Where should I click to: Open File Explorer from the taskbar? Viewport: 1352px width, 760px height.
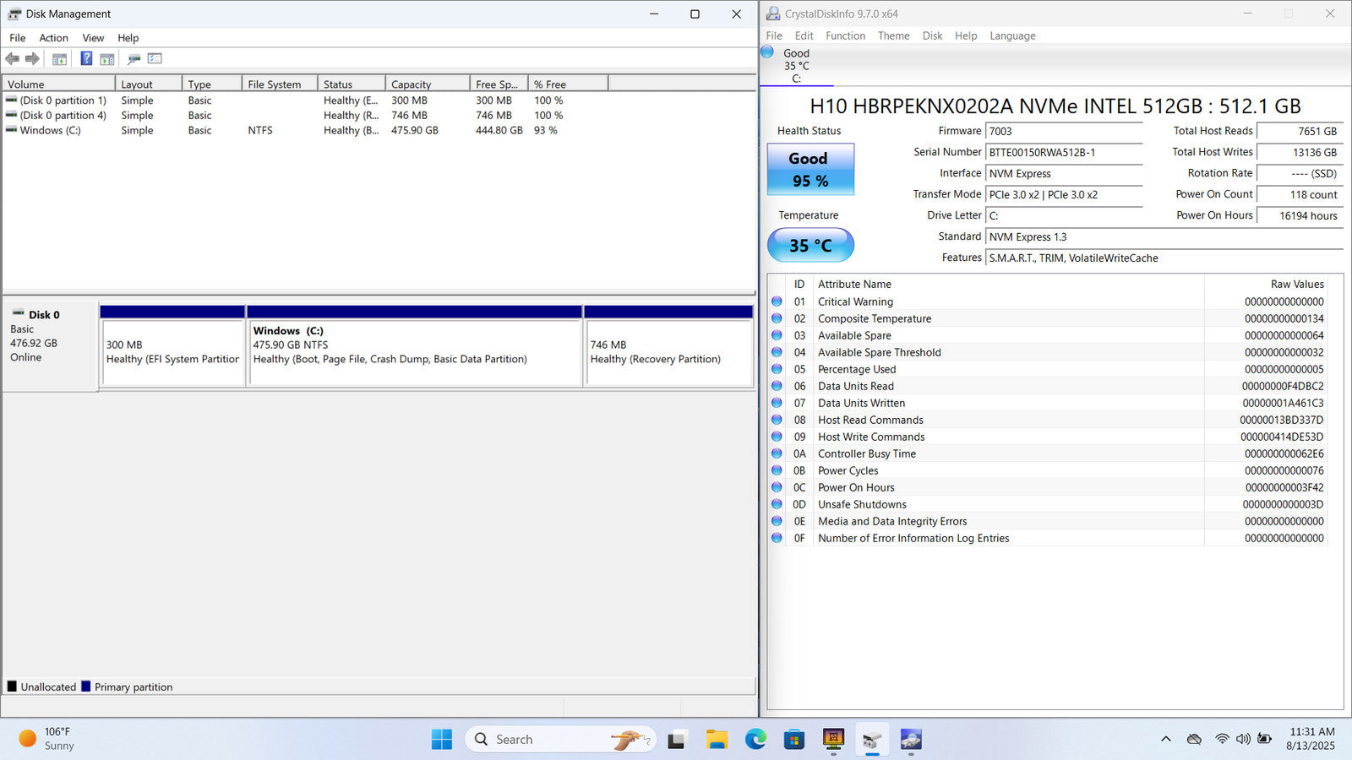717,740
